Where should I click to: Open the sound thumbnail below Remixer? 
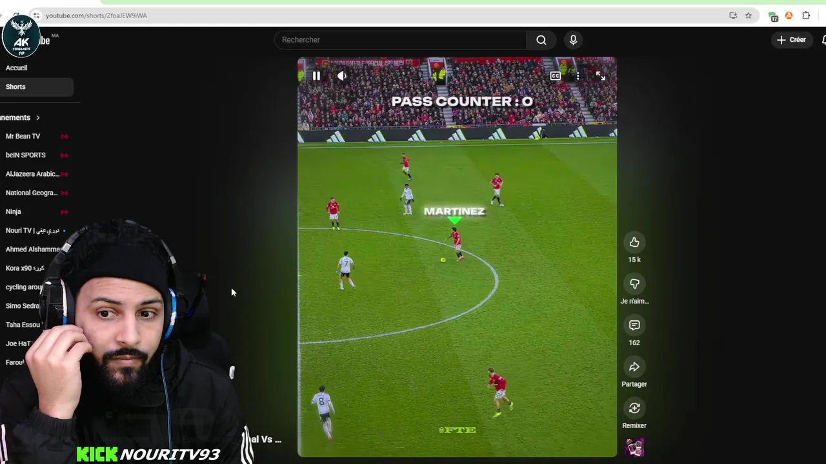(634, 447)
